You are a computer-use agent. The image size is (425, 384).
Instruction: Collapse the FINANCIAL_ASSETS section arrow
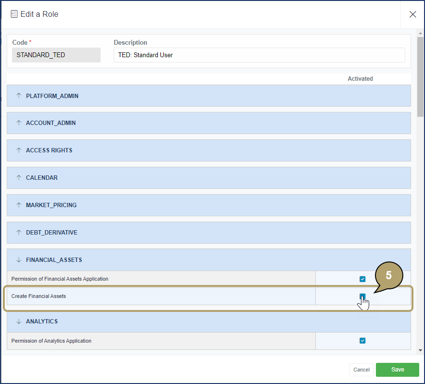(x=19, y=260)
